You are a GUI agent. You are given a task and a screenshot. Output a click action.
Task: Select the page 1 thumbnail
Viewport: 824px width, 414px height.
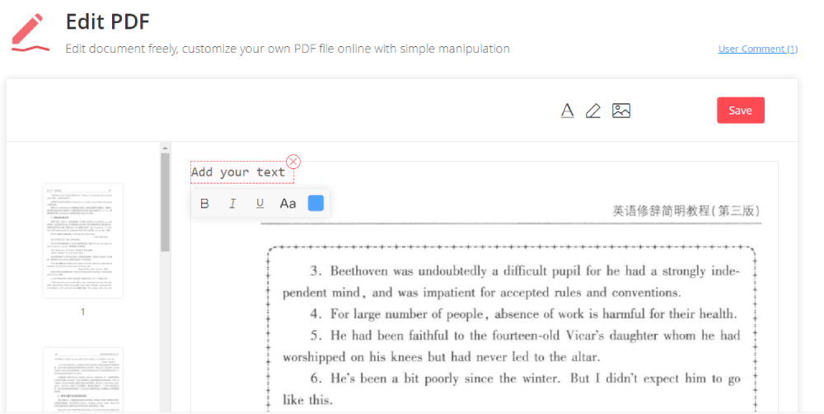point(82,241)
